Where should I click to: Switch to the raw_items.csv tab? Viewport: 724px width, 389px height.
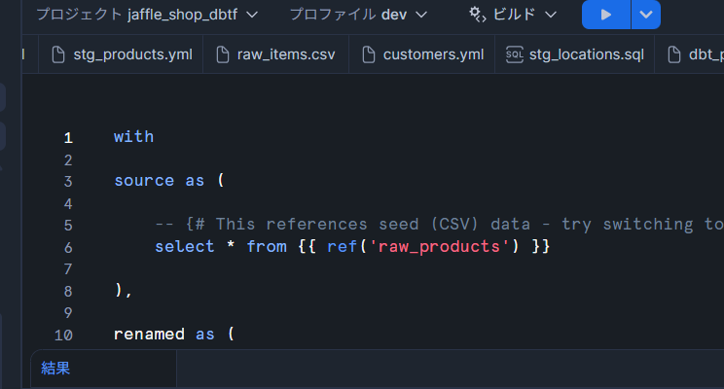pyautogui.click(x=275, y=54)
